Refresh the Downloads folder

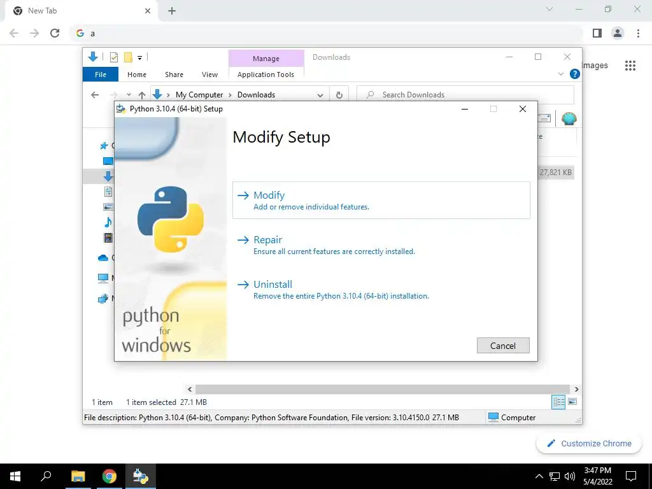click(339, 96)
